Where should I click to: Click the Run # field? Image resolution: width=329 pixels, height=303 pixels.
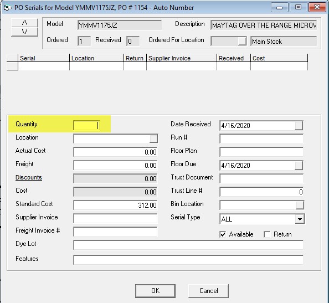click(261, 138)
